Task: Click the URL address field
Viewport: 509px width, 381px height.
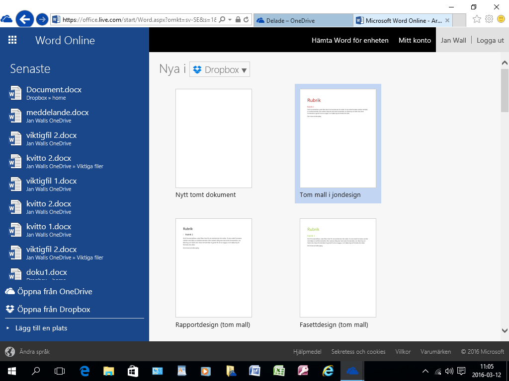Action: [139, 20]
